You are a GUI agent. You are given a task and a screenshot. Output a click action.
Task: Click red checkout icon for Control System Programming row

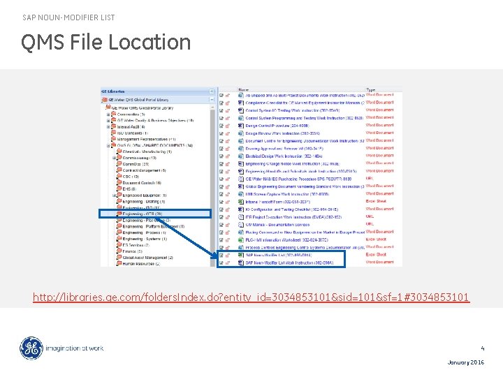228,118
